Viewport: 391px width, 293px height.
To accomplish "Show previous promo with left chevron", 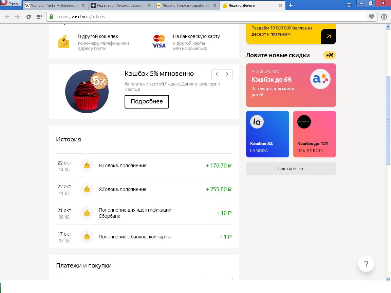I will (217, 74).
